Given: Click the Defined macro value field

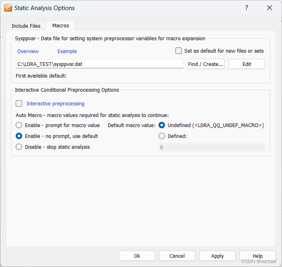Looking at the screenshot, I should click(x=212, y=147).
